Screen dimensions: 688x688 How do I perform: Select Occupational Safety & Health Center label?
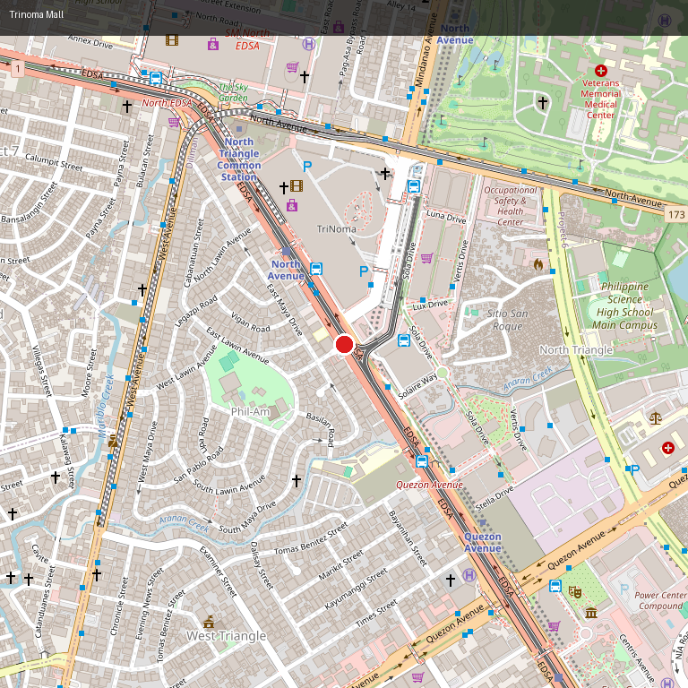pos(510,206)
